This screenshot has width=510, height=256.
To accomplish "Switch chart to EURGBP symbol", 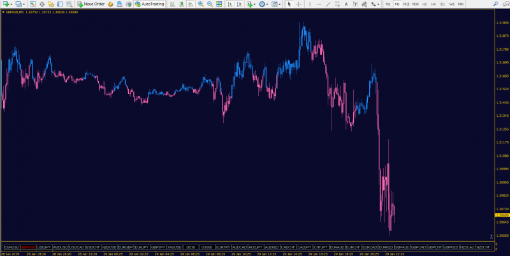I will coord(126,247).
